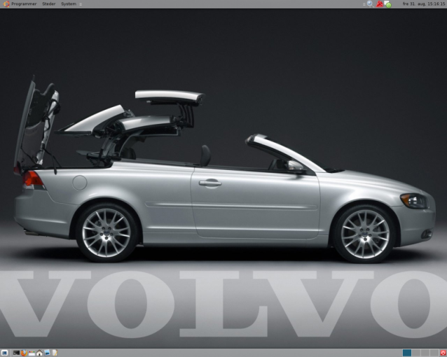Screen dimensions: 447x357
Task: Click the Ubuntu logo icon in top panel
Action: [x=6, y=4]
